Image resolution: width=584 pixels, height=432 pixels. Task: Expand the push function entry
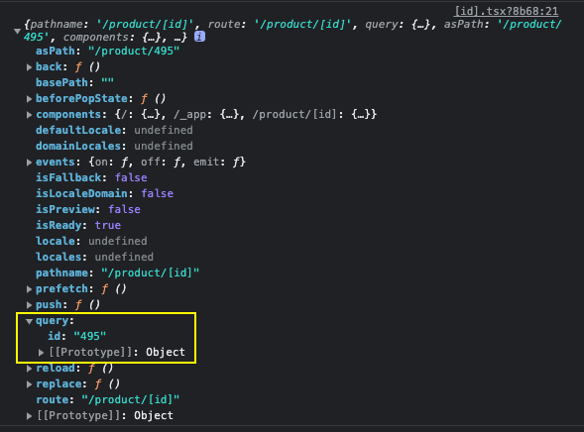29,305
